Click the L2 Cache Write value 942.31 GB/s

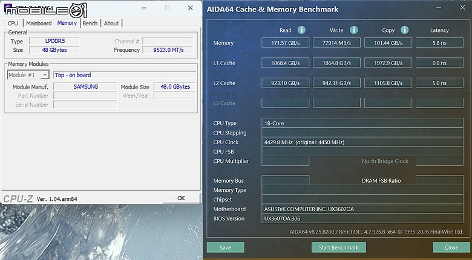click(336, 83)
